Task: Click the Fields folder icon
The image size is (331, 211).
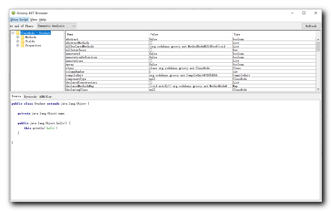Action: 22,41
